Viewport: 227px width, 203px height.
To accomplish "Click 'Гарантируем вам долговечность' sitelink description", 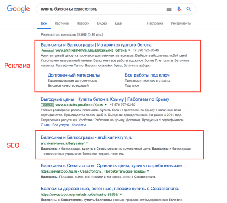I will (73, 80).
